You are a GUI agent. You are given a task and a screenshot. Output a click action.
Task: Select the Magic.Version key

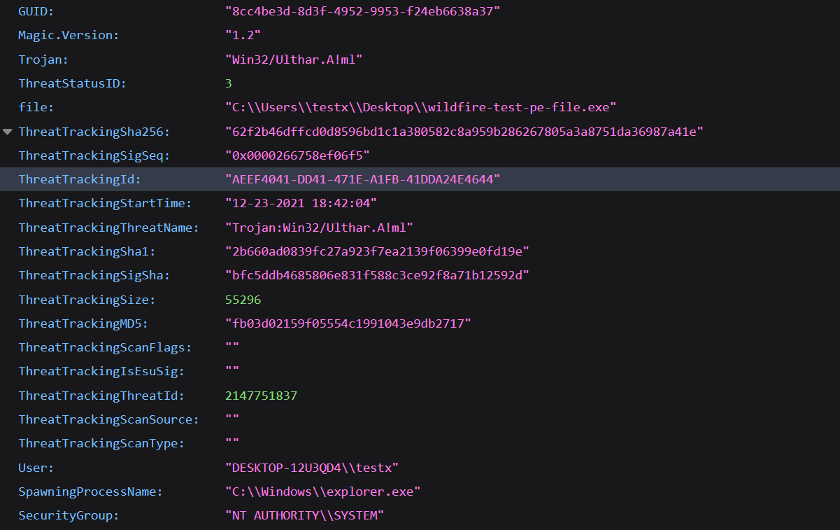pos(69,35)
